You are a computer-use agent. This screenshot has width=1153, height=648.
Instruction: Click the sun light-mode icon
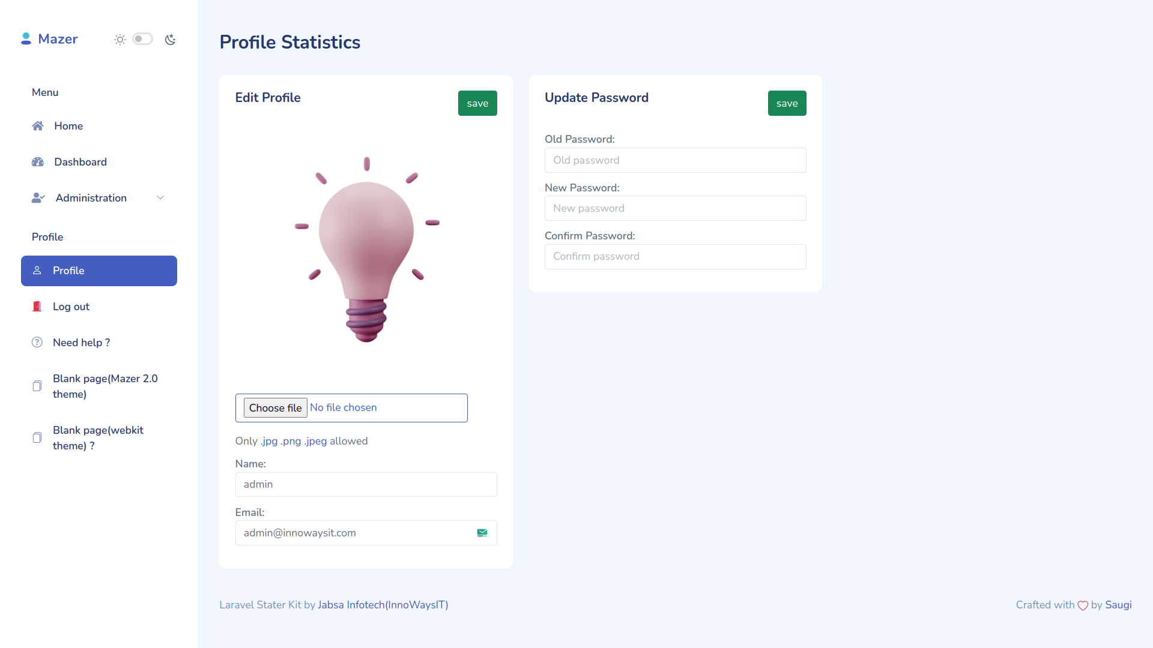coord(120,40)
